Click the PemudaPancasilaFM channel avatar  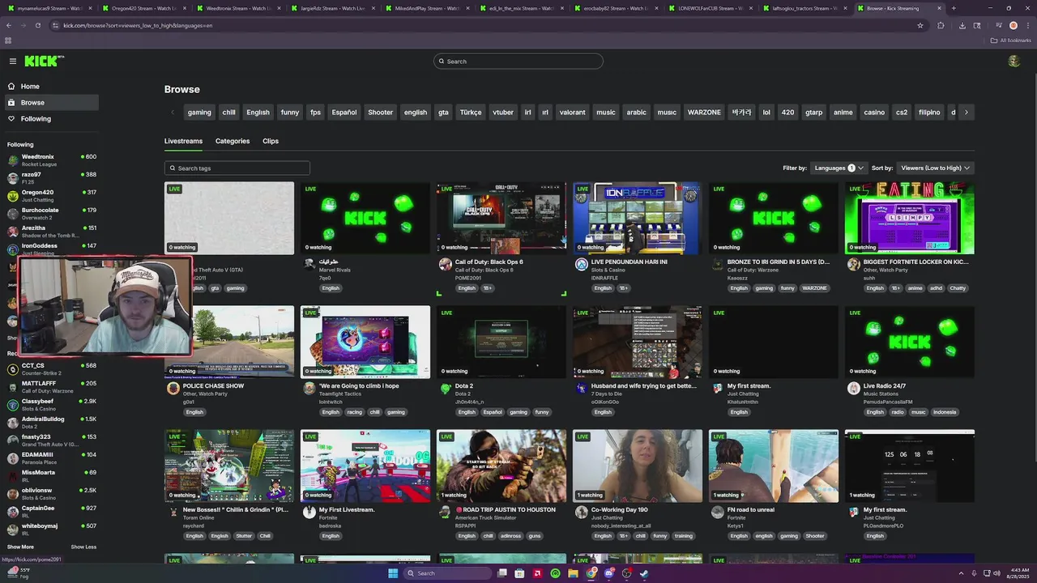[853, 389]
